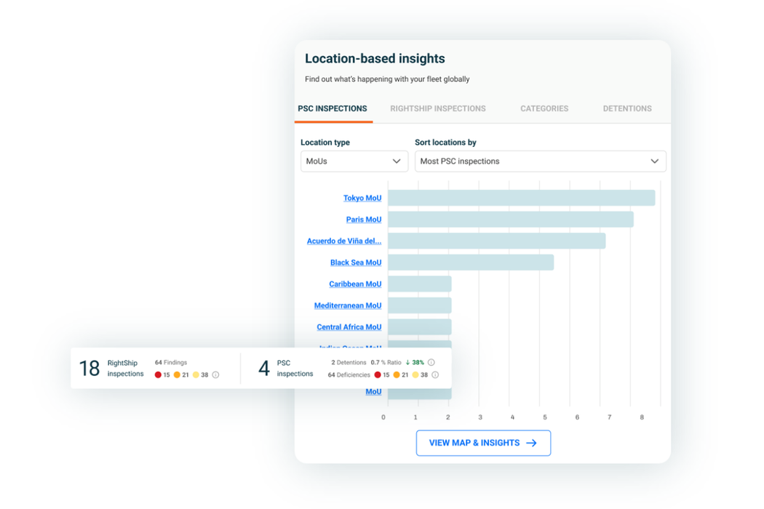Open the Location type MoUs dropdown
764x509 pixels.
354,161
